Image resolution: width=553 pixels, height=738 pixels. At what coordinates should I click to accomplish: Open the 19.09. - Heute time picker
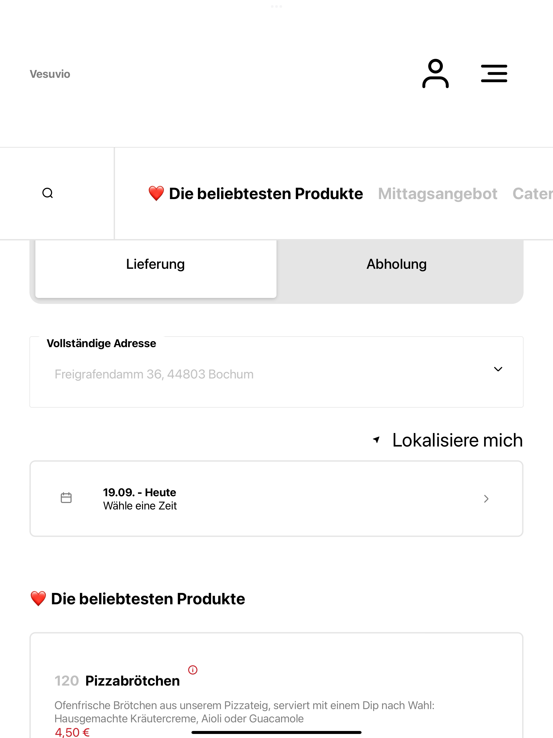click(x=276, y=499)
